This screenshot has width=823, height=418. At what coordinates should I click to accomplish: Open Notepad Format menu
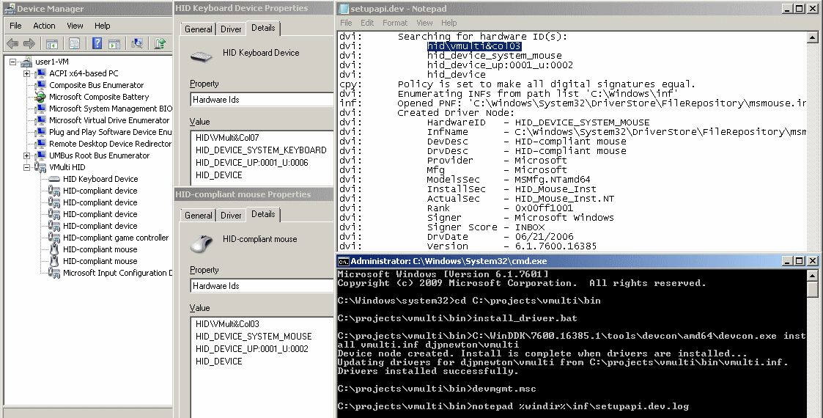click(x=395, y=23)
